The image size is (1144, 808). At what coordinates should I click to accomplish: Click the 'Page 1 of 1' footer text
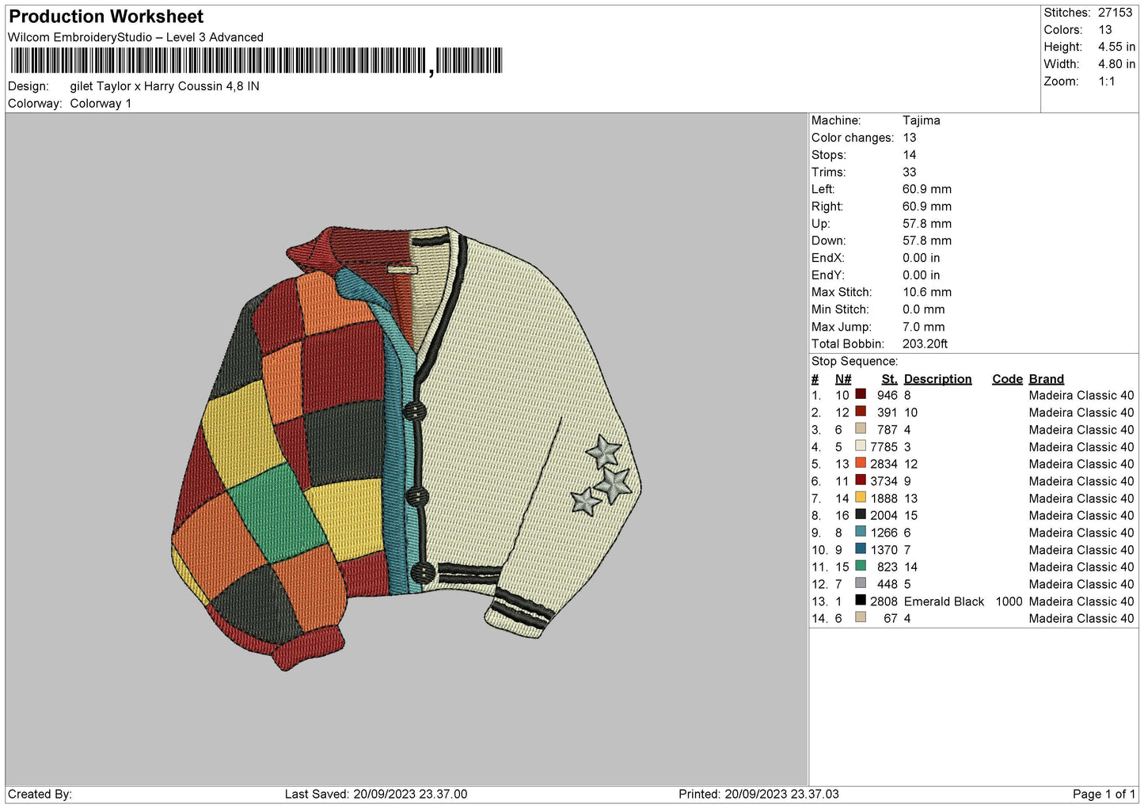coord(1104,794)
